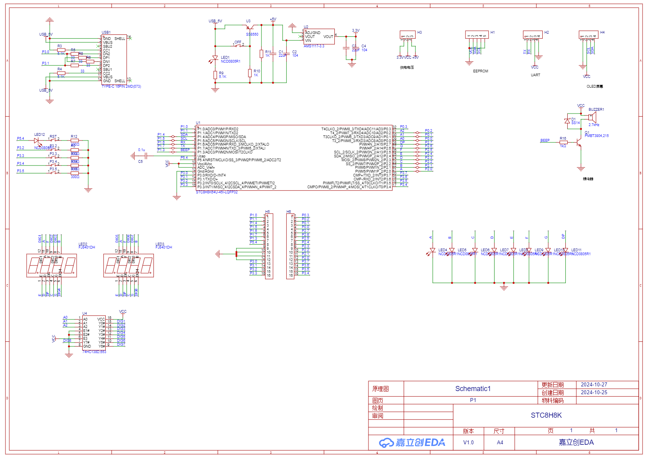Screen dimensions: 648x458
Task: Click the C5 0.1u capacitor
Action: coord(145,156)
